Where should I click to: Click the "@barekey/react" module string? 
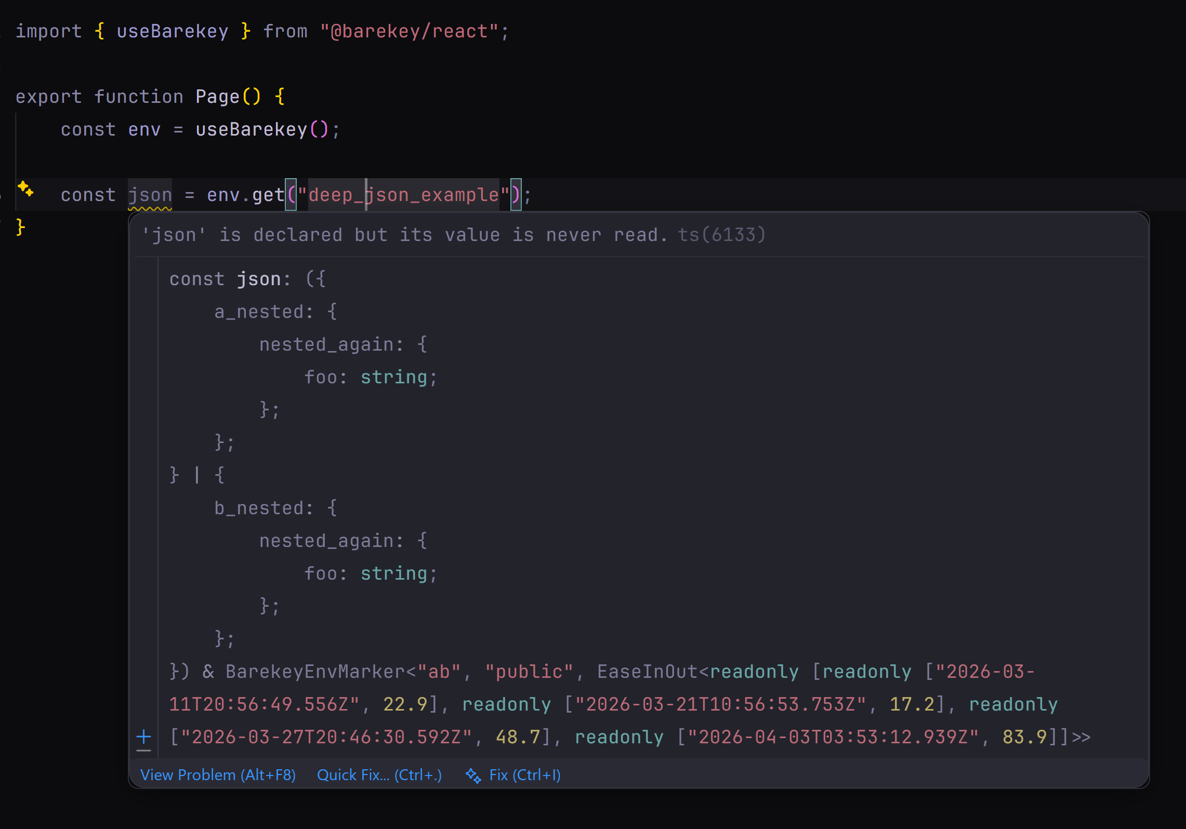pos(409,32)
